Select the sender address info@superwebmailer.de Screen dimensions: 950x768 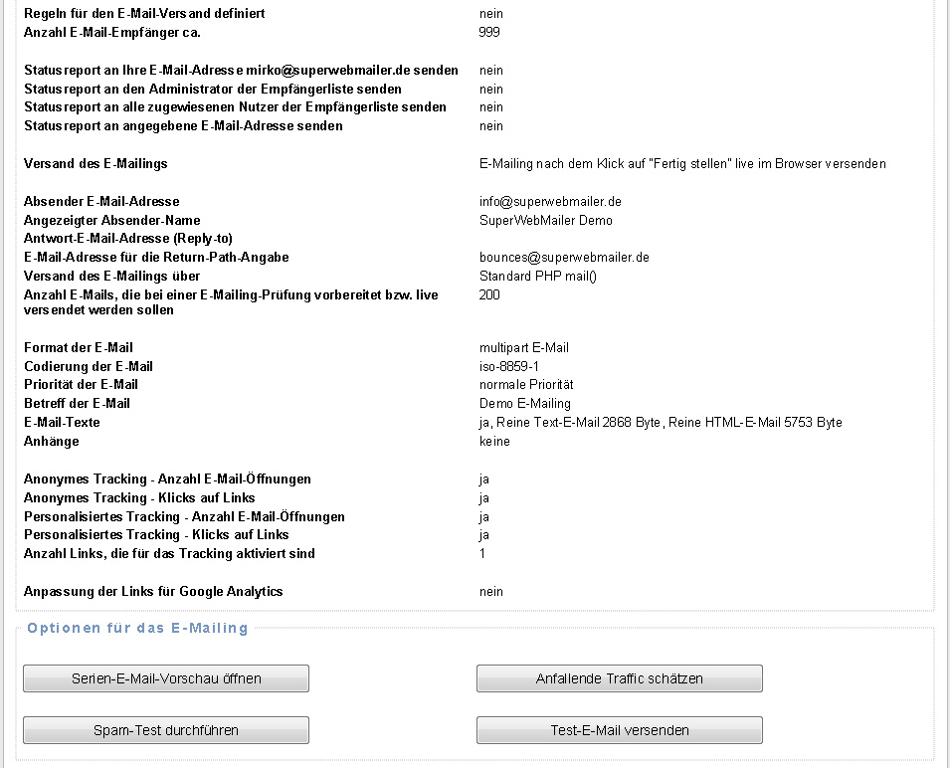tap(550, 202)
